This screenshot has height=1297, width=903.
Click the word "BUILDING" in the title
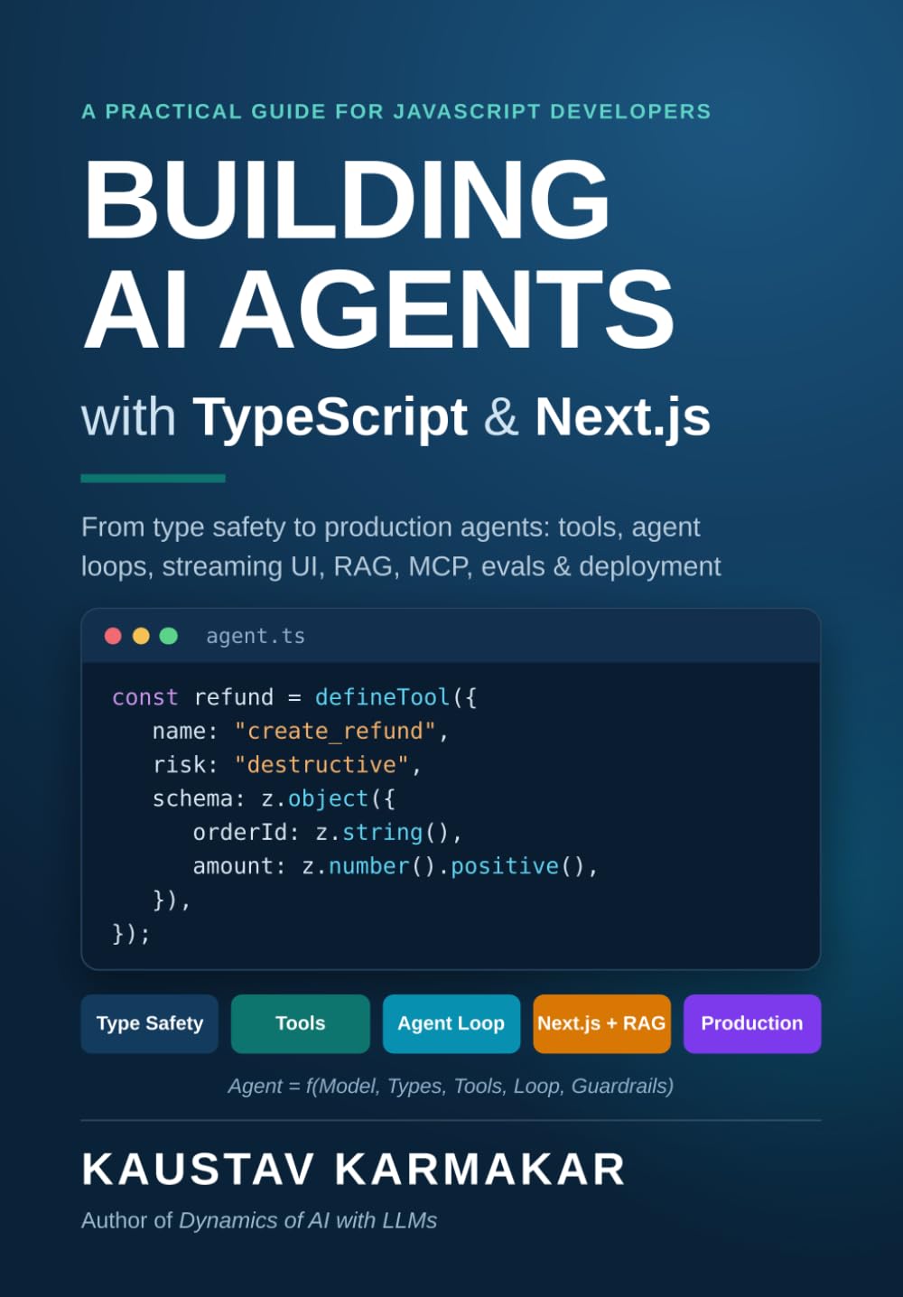coord(346,199)
